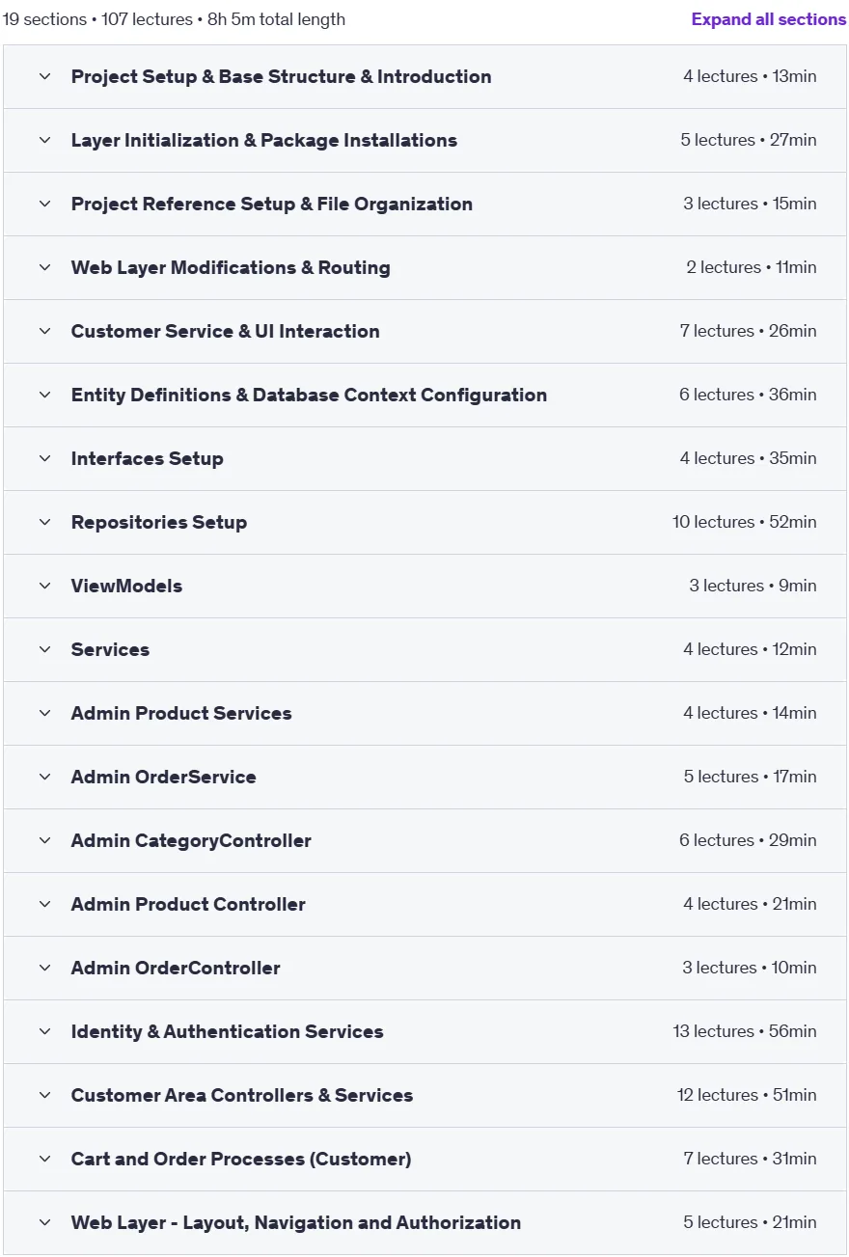This screenshot has width=849, height=1257.
Task: Select the Admin CategoryController section title
Action: (191, 840)
